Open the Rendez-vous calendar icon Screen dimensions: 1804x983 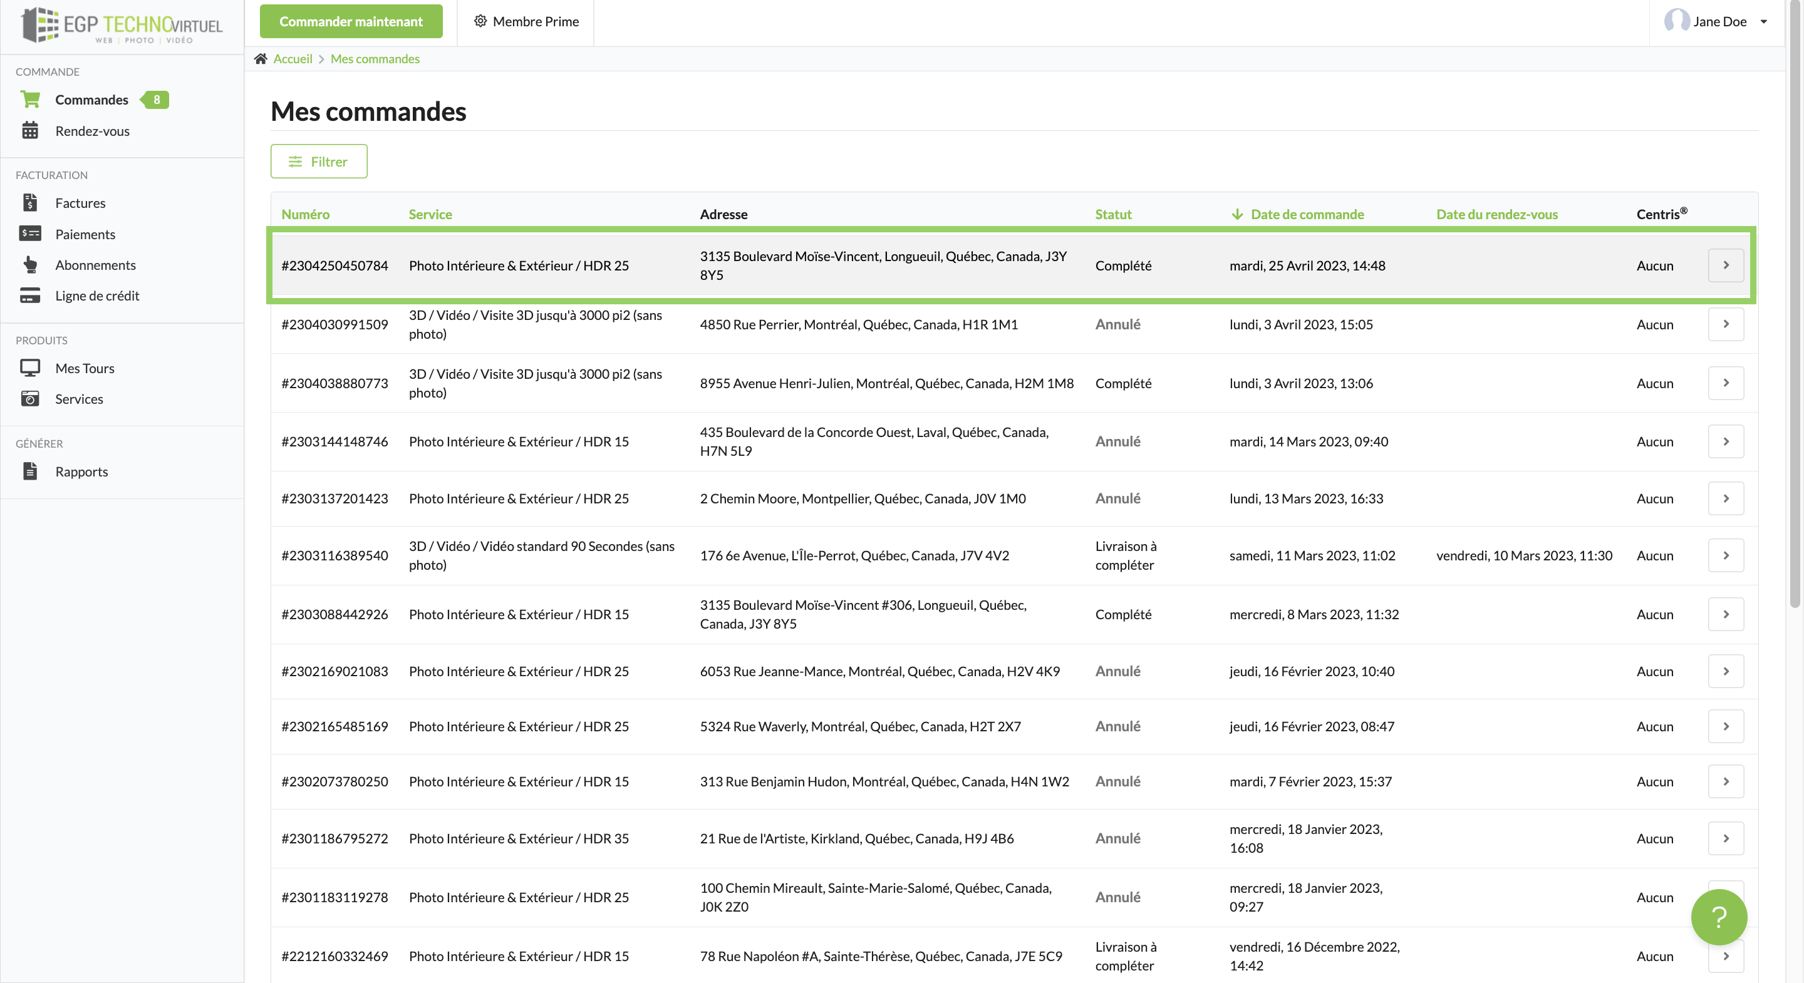point(30,131)
